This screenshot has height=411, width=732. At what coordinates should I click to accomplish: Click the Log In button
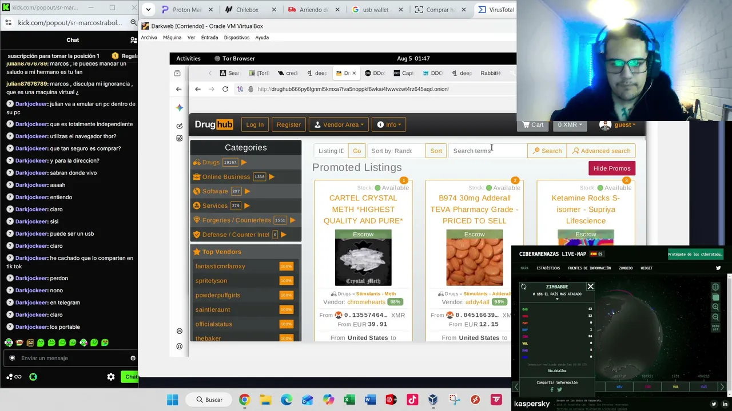(x=255, y=124)
